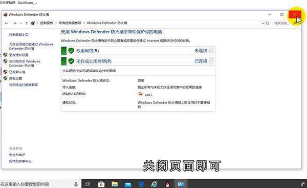Click Windows Defender firewall title bar icon

click(x=5, y=14)
